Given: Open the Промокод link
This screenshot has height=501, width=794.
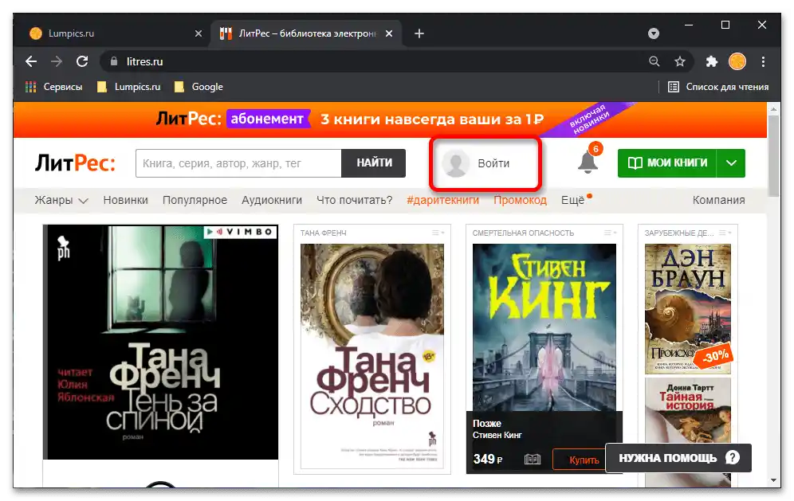Looking at the screenshot, I should (x=520, y=201).
